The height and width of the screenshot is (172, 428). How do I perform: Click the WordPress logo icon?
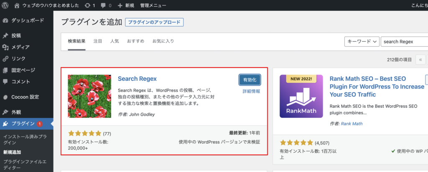click(5, 5)
